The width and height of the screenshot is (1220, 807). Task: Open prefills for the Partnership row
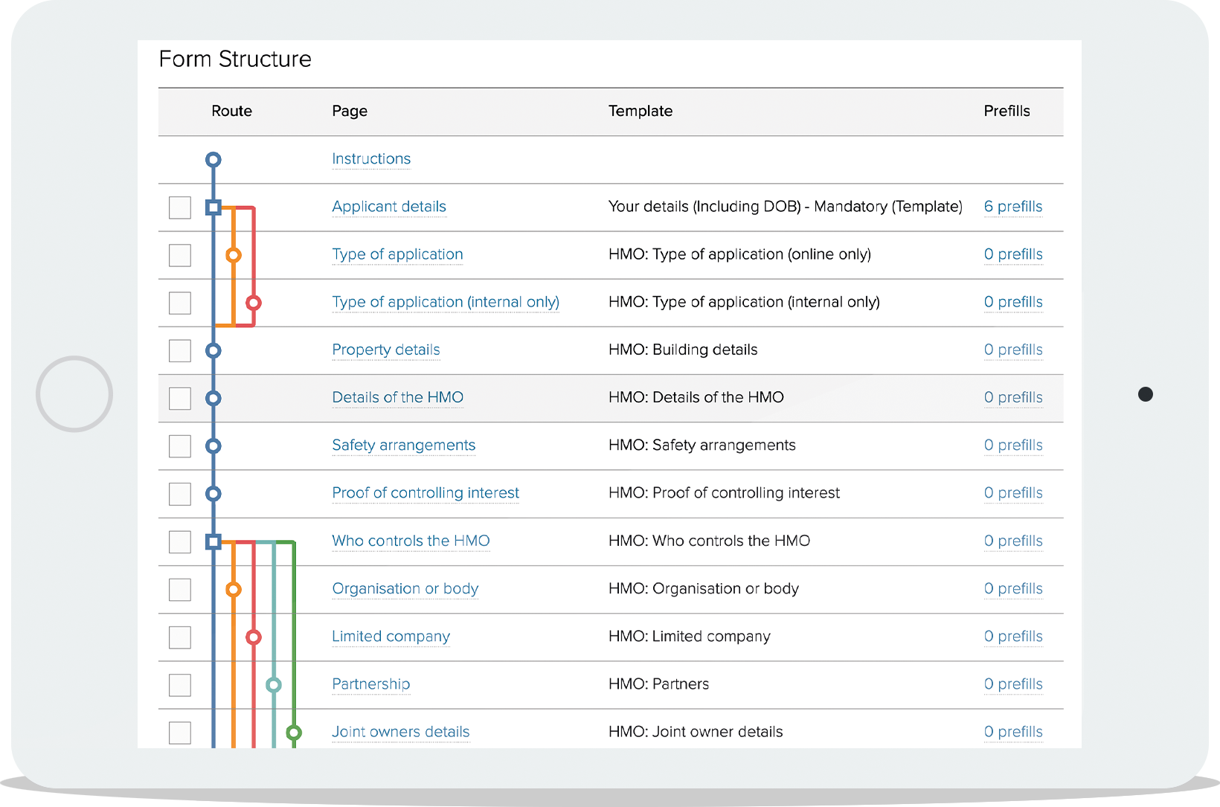(1013, 684)
